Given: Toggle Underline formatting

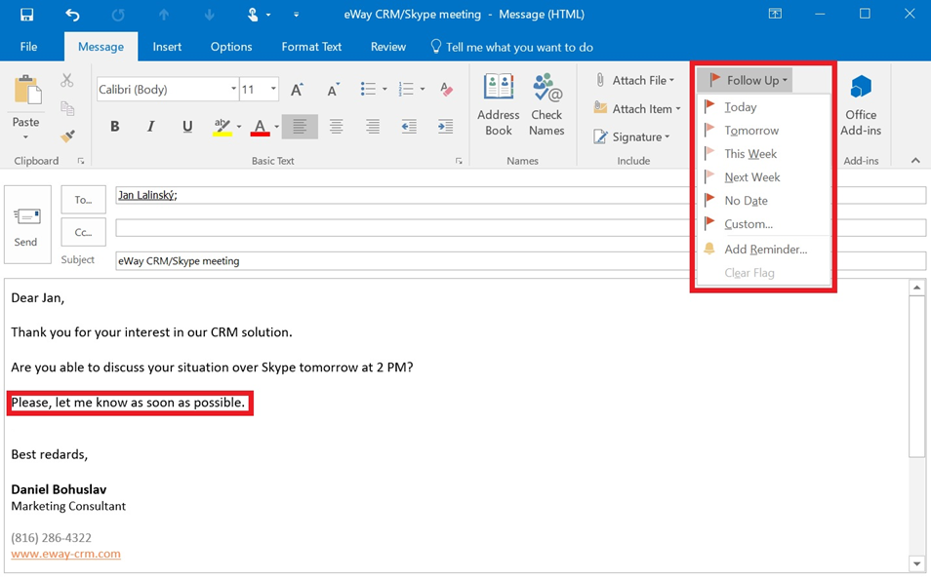Looking at the screenshot, I should point(187,127).
